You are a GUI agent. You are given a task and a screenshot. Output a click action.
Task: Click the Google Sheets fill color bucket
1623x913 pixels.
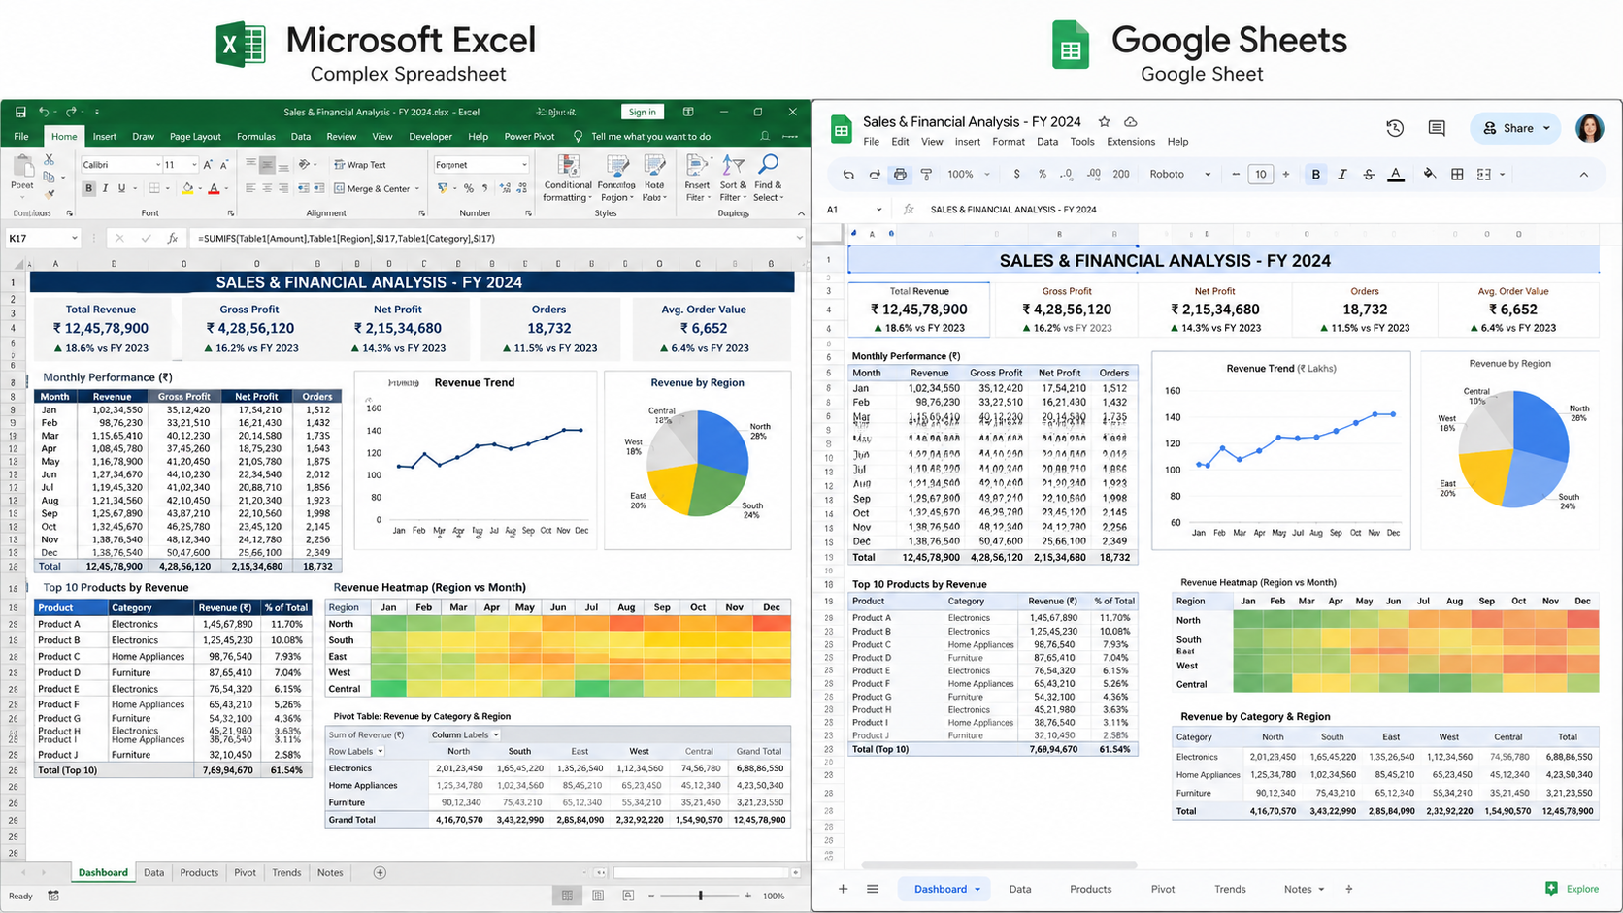pos(1429,175)
